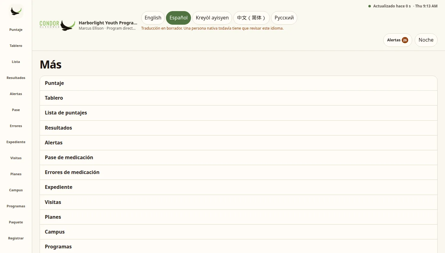Viewport: 445px width, 253px height.
Task: Open Alertas in the sidebar
Action: tap(16, 94)
